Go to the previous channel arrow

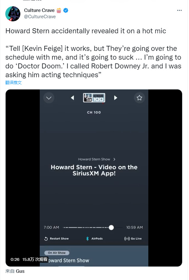(x=73, y=98)
